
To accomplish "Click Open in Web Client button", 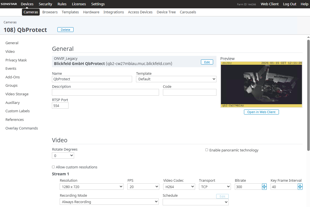I will coord(261,112).
